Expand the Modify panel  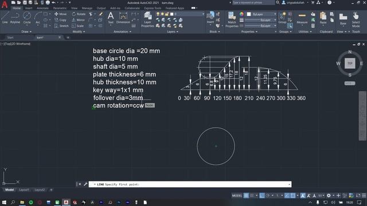click(79, 31)
